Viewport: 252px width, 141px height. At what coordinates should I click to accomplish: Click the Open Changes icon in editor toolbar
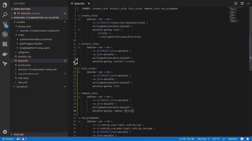pyautogui.click(x=235, y=4)
